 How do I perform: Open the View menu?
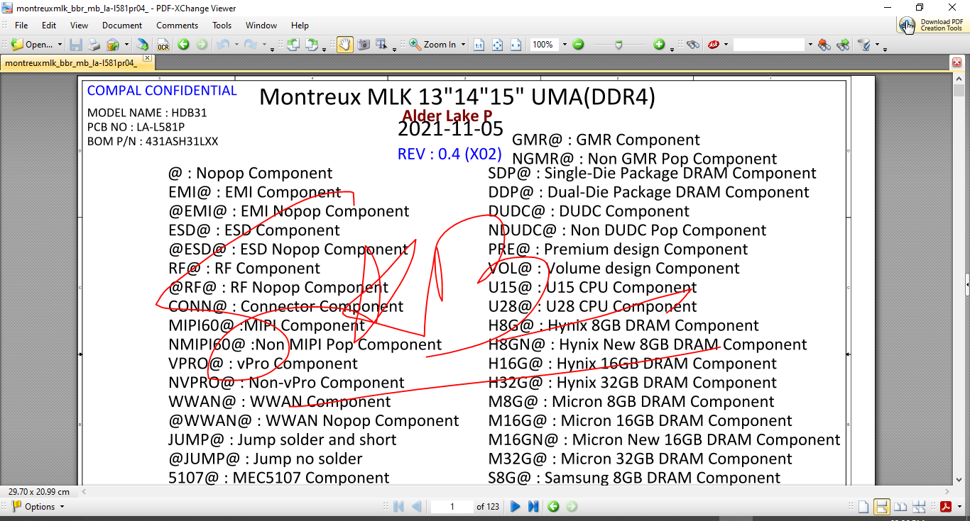[x=80, y=26]
